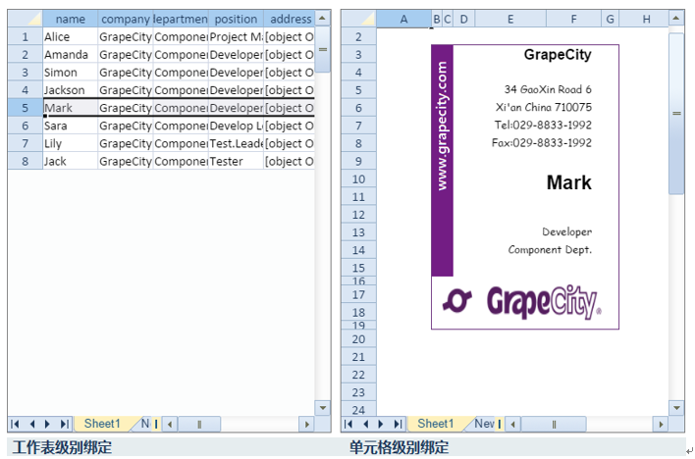Click vertical scrollbar thumb in left spreadsheet

[323, 49]
